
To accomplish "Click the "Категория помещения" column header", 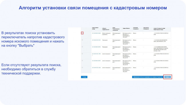I will pos(136,28).
